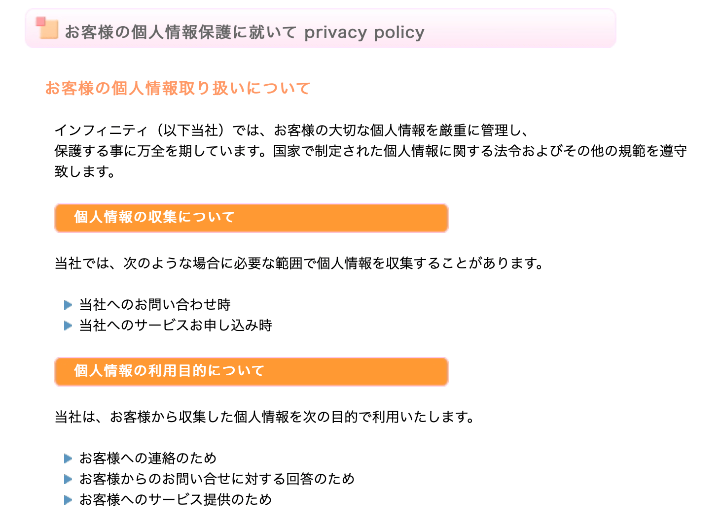Click the list item お客様への連絡のため
This screenshot has width=721, height=521.
[x=148, y=458]
